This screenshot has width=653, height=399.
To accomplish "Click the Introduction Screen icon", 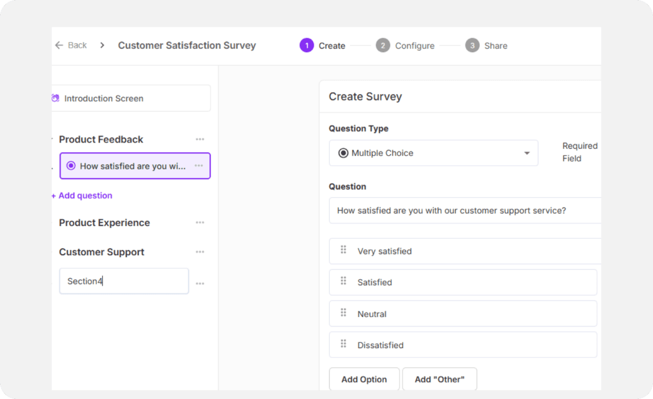I will [55, 99].
